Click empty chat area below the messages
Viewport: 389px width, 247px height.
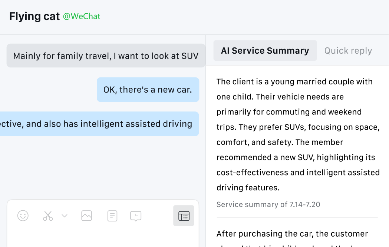click(100, 167)
